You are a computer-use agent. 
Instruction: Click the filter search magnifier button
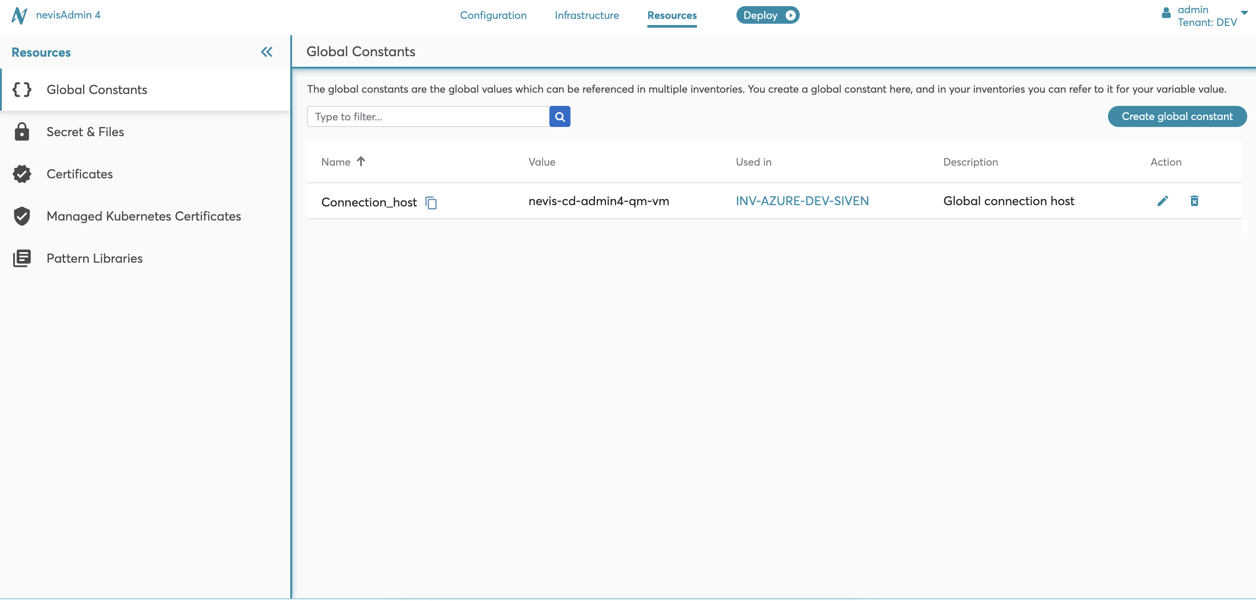560,116
